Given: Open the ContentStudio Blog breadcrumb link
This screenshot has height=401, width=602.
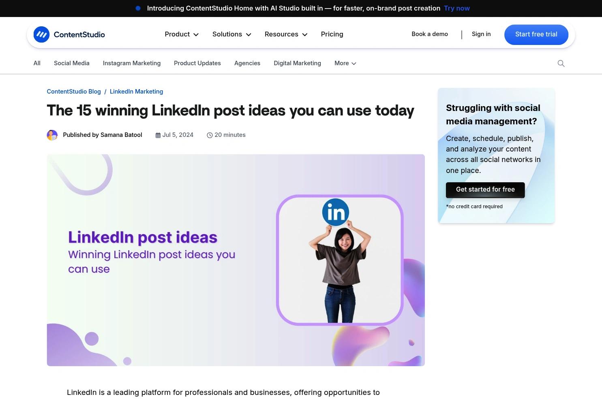Looking at the screenshot, I should point(74,92).
